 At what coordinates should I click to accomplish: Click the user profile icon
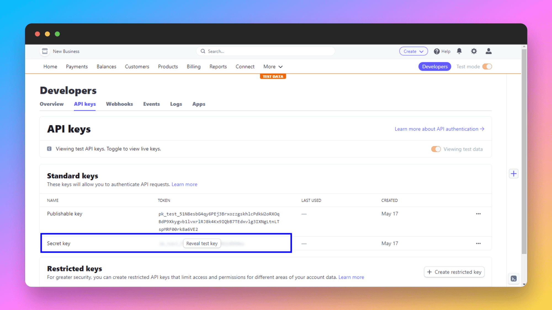click(489, 51)
